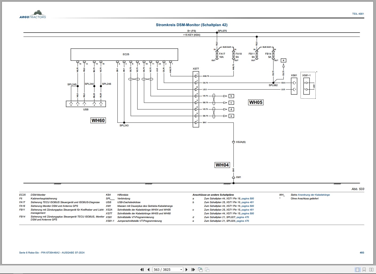Go to next page
This screenshot has width=376, height=274.
pyautogui.click(x=186, y=269)
